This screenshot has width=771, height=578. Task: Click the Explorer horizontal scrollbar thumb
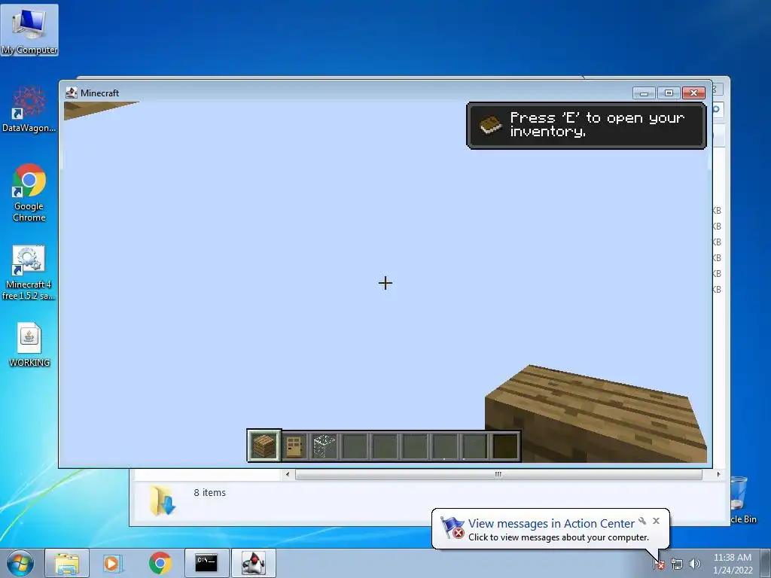(498, 474)
